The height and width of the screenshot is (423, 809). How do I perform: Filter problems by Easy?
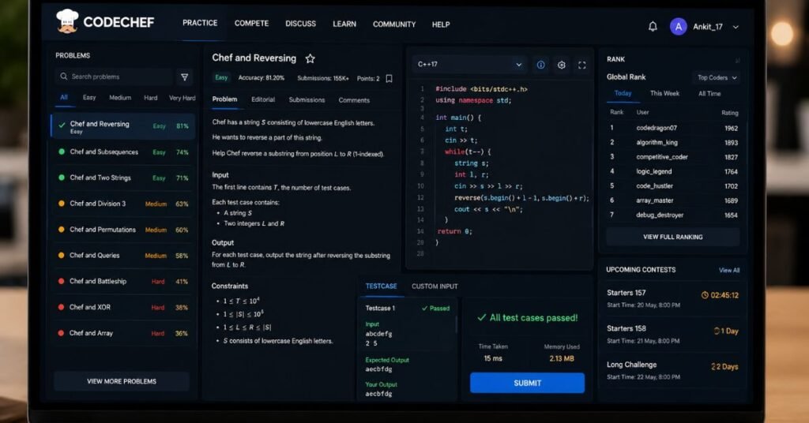(89, 97)
